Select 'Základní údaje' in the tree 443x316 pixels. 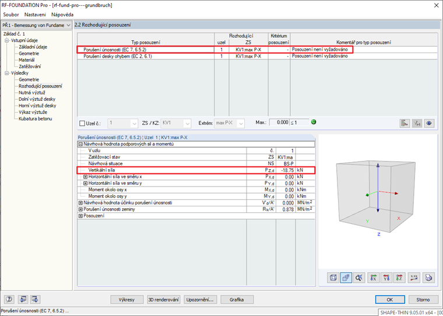tap(33, 47)
